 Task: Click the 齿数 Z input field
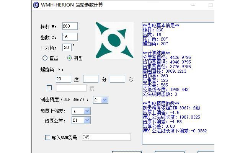[70, 37]
